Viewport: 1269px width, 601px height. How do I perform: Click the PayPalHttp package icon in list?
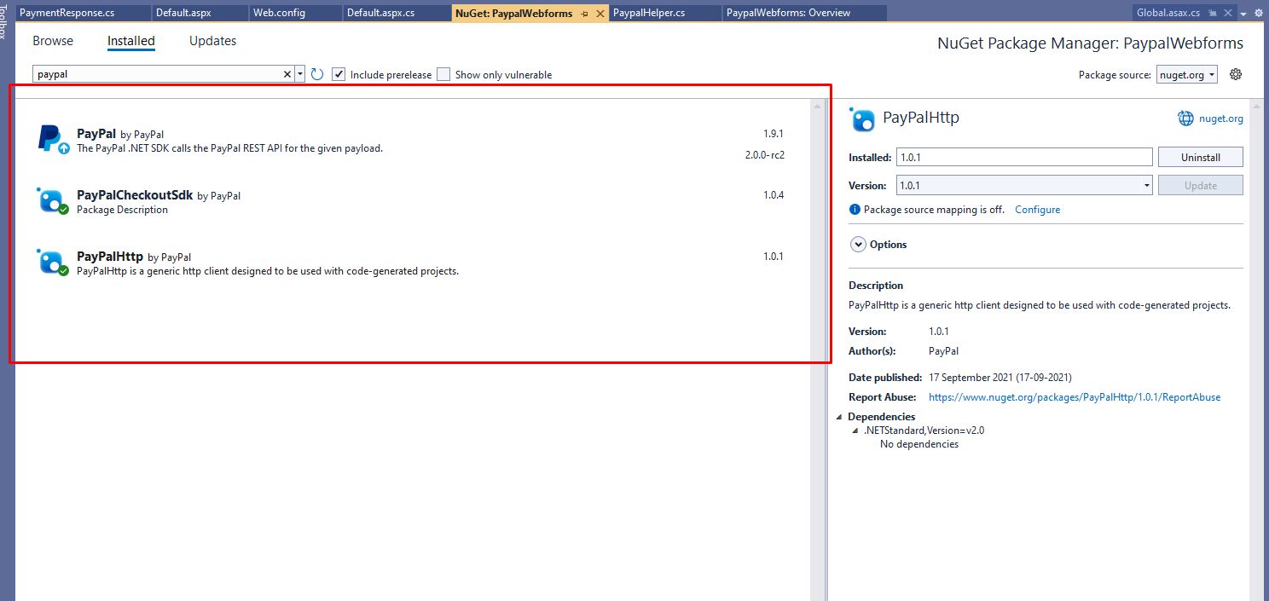51,261
